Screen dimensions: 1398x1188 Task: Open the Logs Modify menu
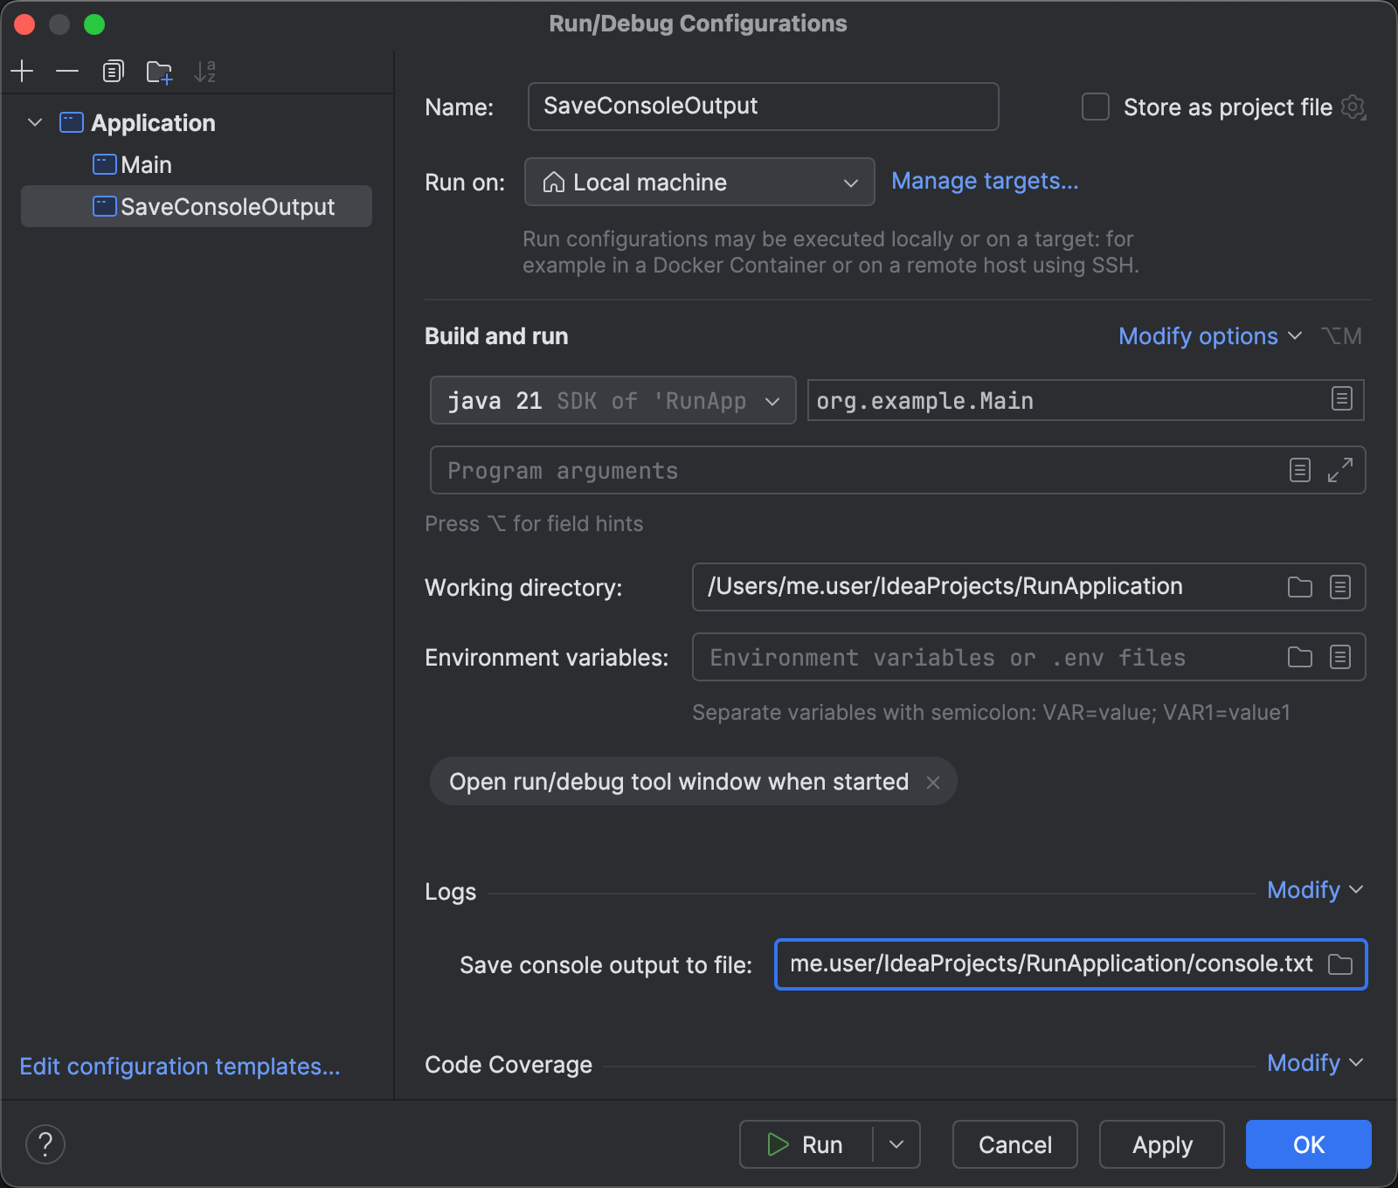[1314, 889]
